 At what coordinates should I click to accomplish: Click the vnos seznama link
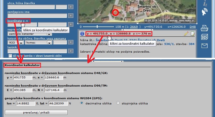[x=56, y=39]
